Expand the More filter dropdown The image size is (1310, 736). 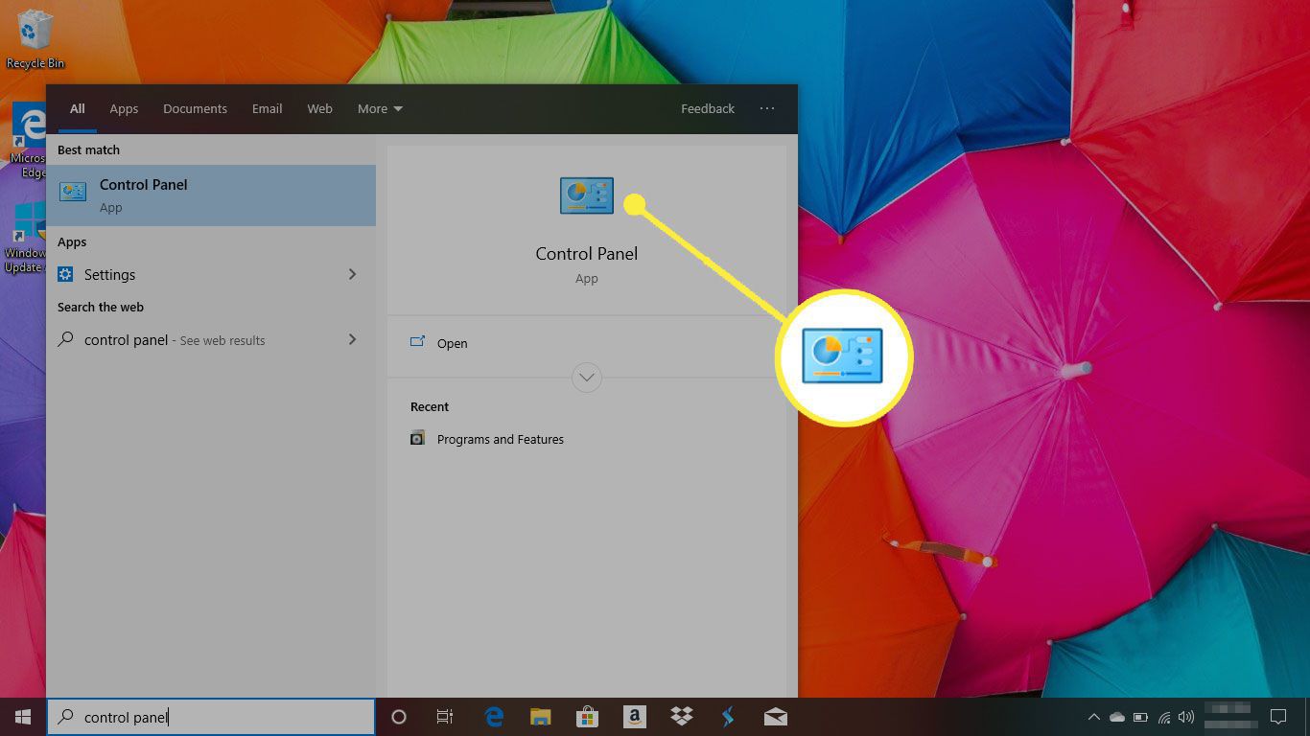pos(380,109)
